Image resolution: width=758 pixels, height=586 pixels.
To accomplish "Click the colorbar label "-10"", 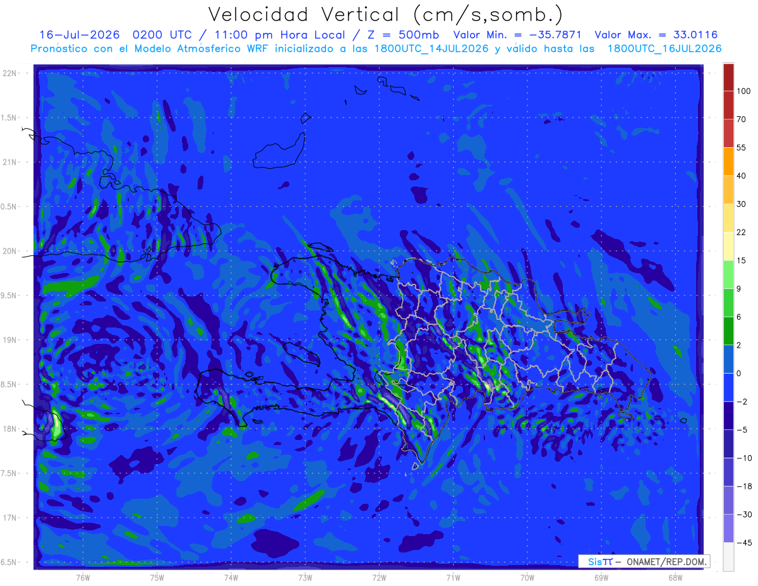I will (x=743, y=458).
